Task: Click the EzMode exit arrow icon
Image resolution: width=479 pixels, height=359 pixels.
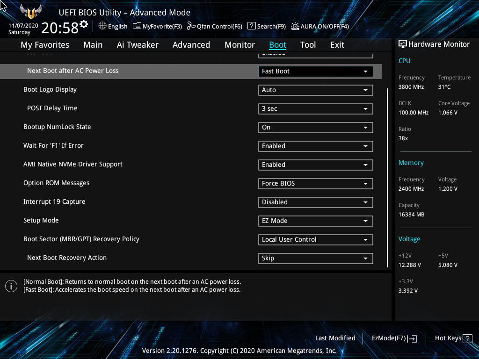Action: 413,338
